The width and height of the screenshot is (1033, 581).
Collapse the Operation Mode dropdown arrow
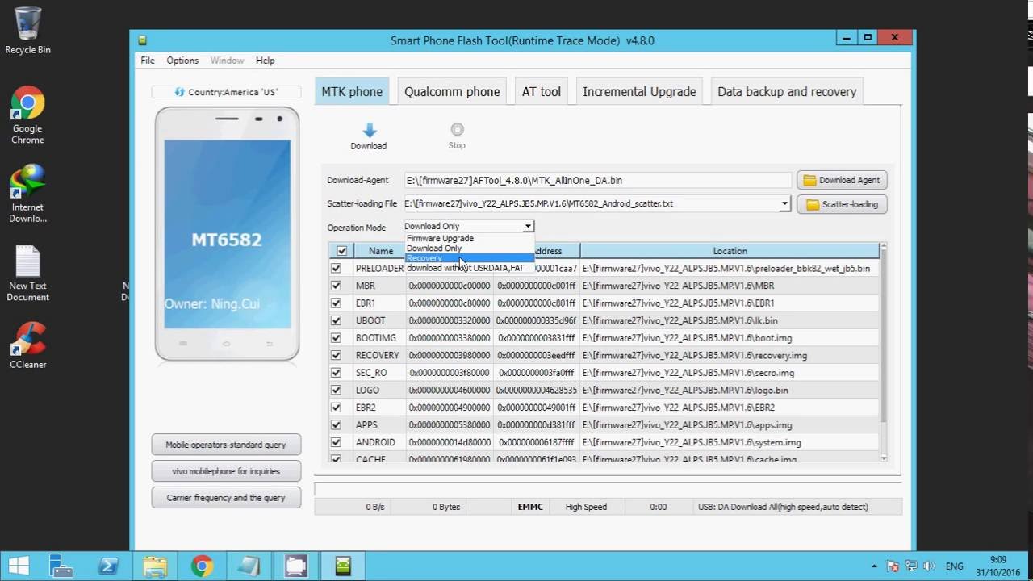click(x=528, y=227)
